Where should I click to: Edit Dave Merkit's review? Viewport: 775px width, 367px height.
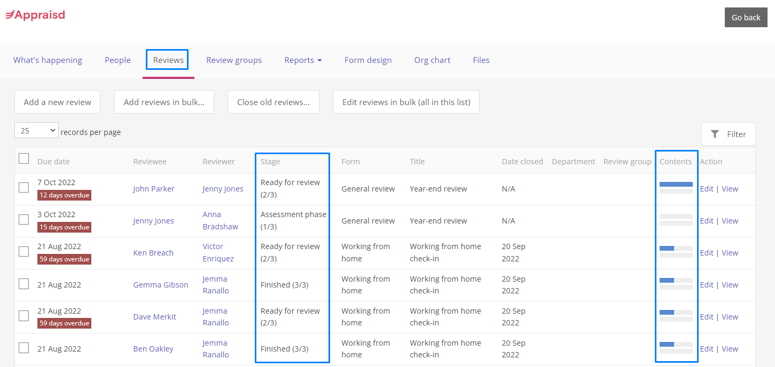(x=707, y=317)
